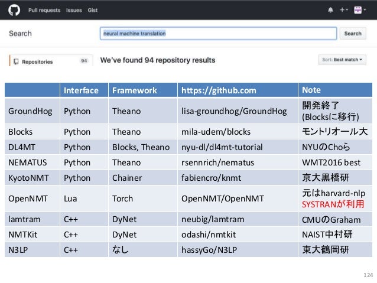Click the Blocks row name
The height and width of the screenshot is (283, 377).
pyautogui.click(x=21, y=132)
